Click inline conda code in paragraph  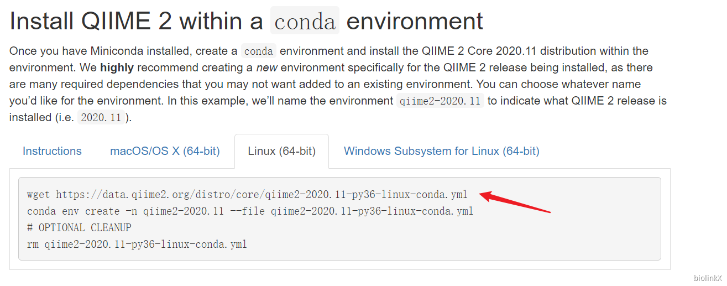[258, 51]
